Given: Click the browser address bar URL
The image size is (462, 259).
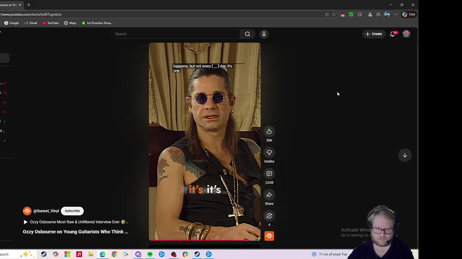Looking at the screenshot, I should point(31,14).
